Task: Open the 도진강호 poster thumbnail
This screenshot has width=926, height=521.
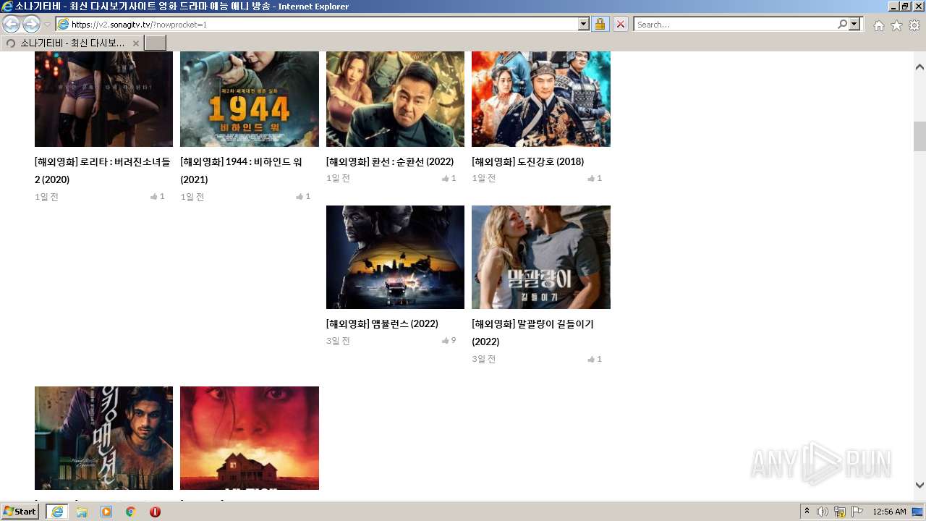Action: click(x=541, y=99)
